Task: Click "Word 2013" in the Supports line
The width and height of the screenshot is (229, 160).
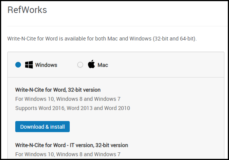Action: [80, 108]
